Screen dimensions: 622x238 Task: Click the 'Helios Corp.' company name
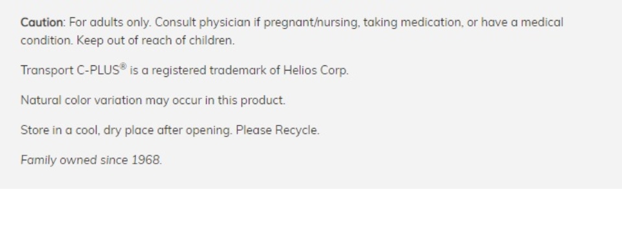[x=316, y=70]
